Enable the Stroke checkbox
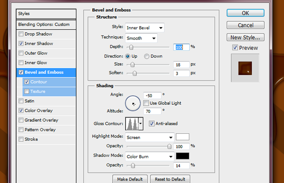This screenshot has height=183, width=284. tap(21, 139)
